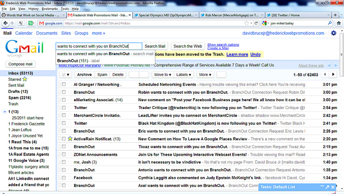Switch to Words that Work on Social Media tab
Viewport: 344px width, 194px height.
(x=33, y=15)
